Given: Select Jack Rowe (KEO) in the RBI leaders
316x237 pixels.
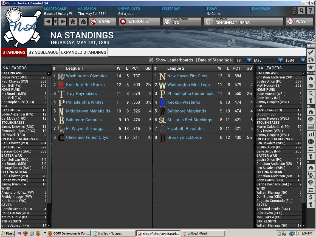Looking at the screenshot, I should pyautogui.click(x=269, y=110).
